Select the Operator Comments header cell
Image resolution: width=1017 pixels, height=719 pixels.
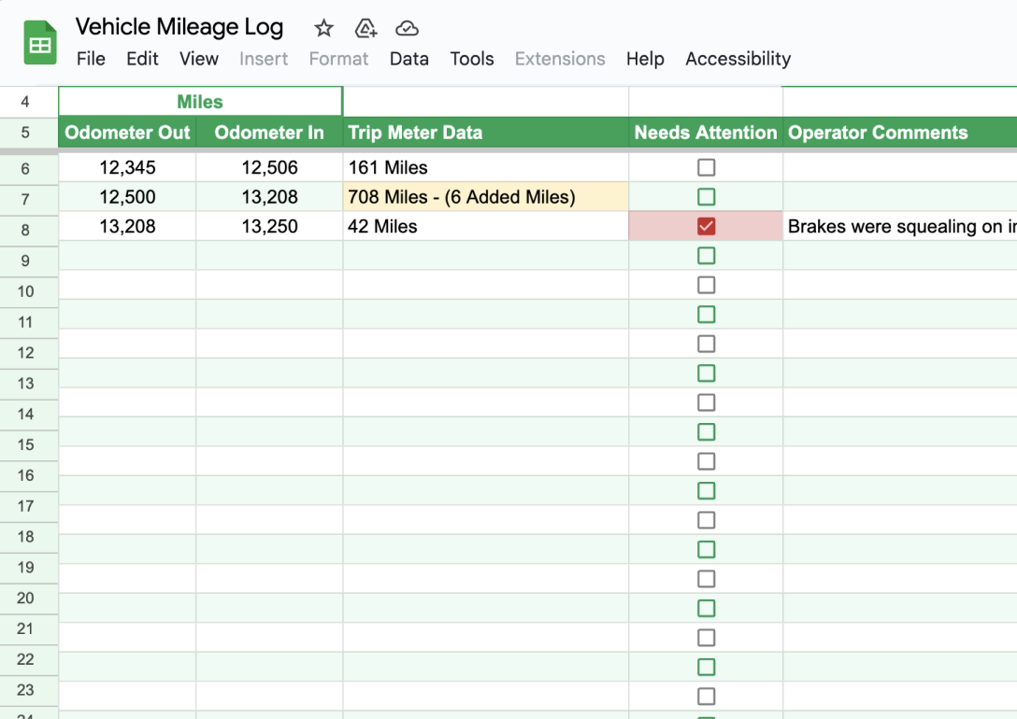point(900,133)
